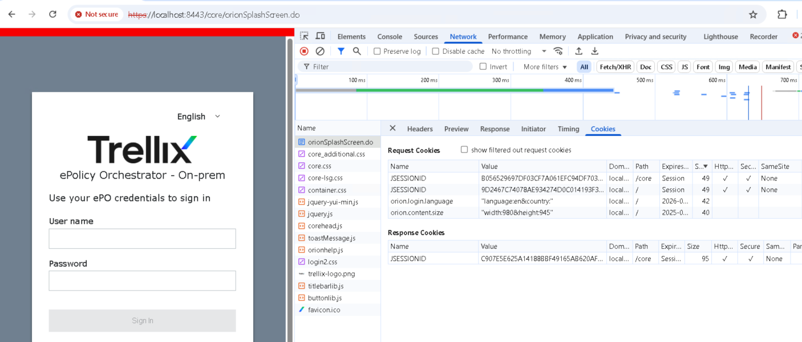Open network conditions settings

pos(558,51)
